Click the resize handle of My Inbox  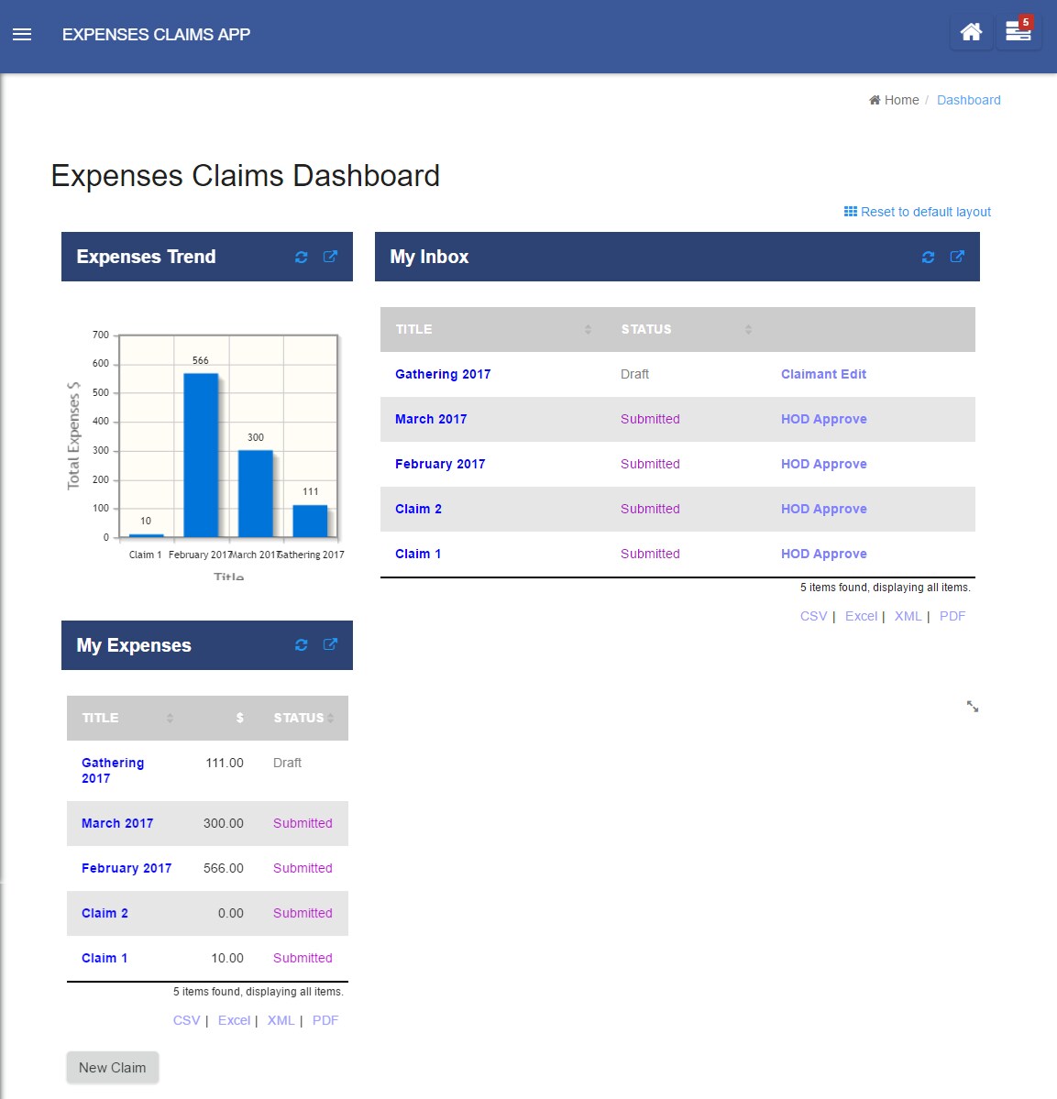click(x=973, y=707)
